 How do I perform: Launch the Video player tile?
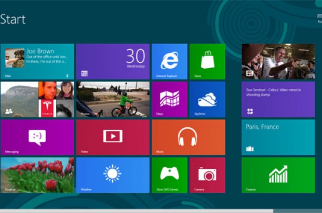[x=113, y=137]
